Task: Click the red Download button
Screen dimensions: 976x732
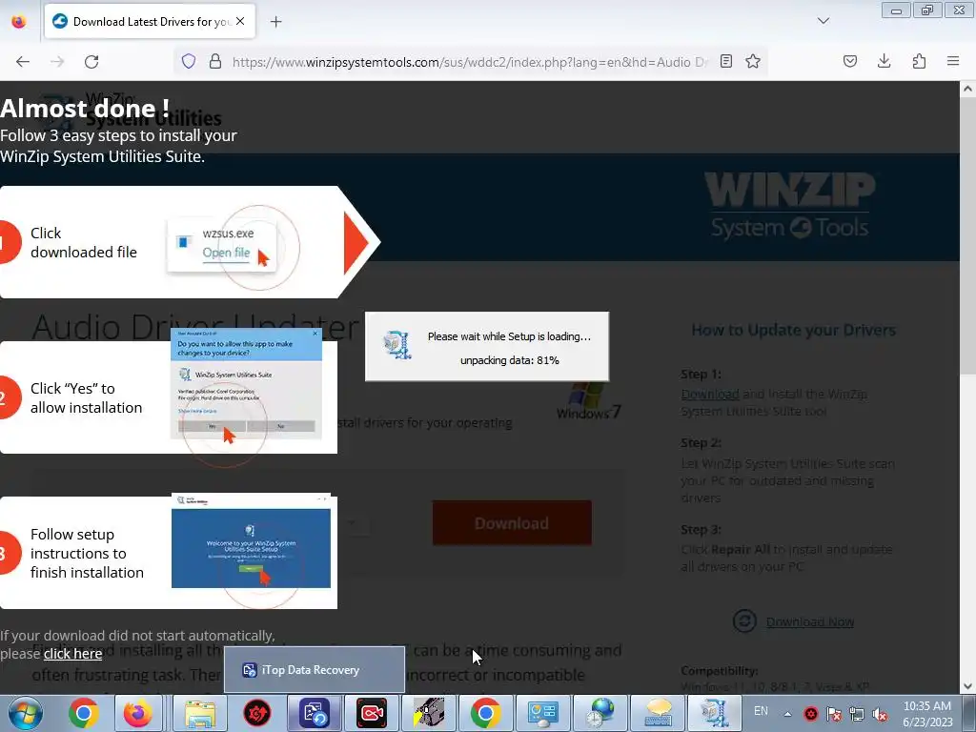Action: pos(512,523)
